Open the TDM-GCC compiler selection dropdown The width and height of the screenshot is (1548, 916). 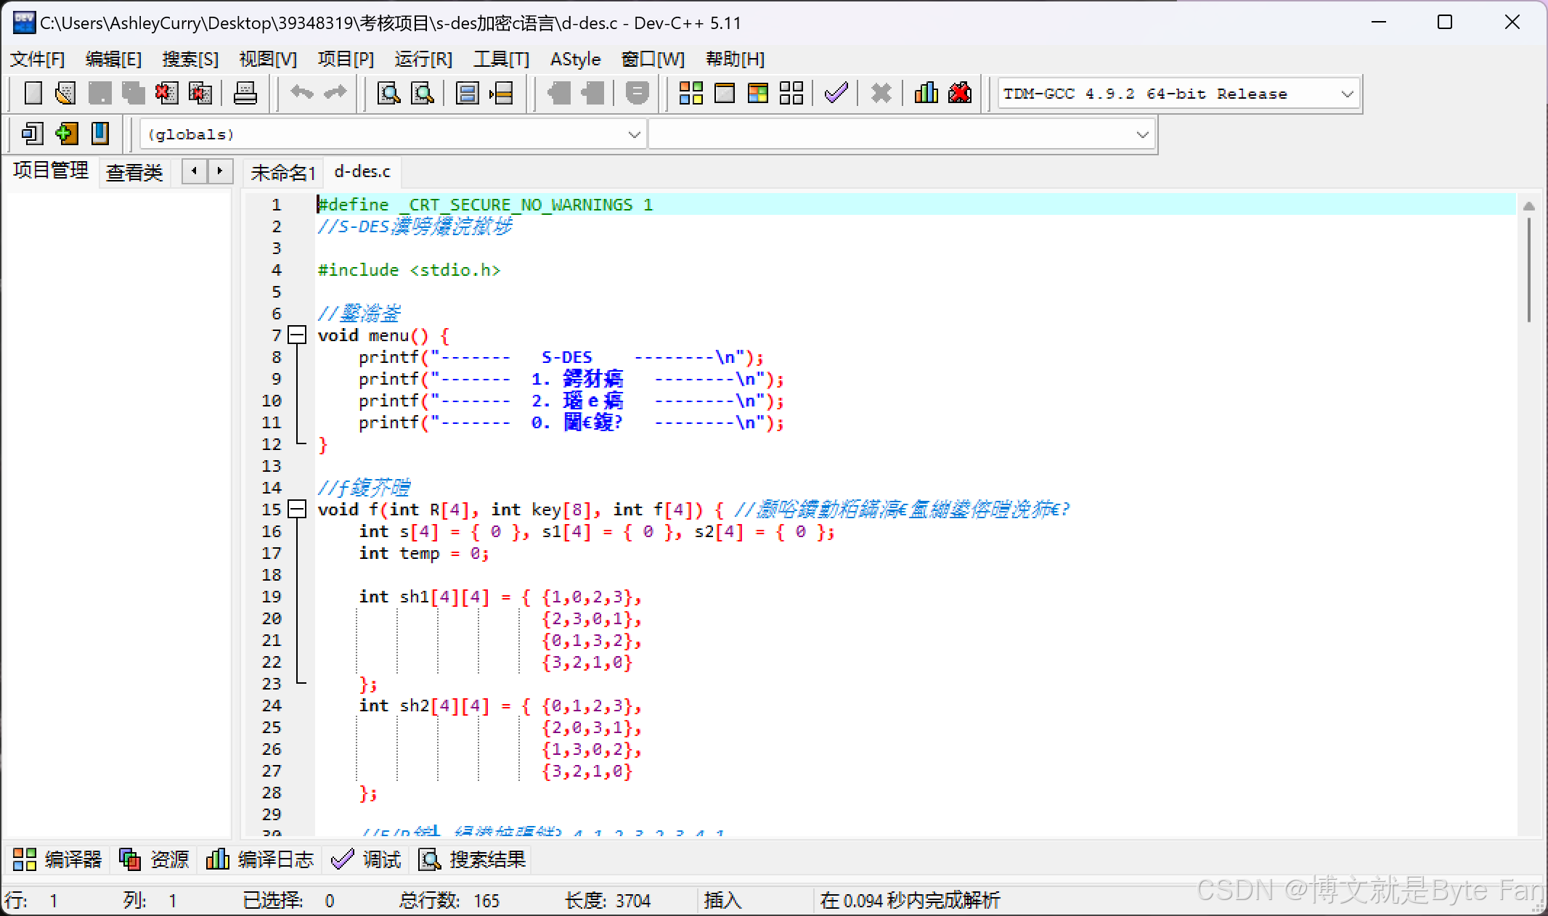pyautogui.click(x=1347, y=94)
